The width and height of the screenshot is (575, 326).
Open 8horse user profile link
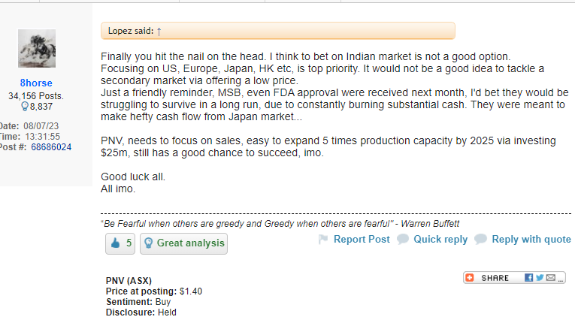click(36, 83)
